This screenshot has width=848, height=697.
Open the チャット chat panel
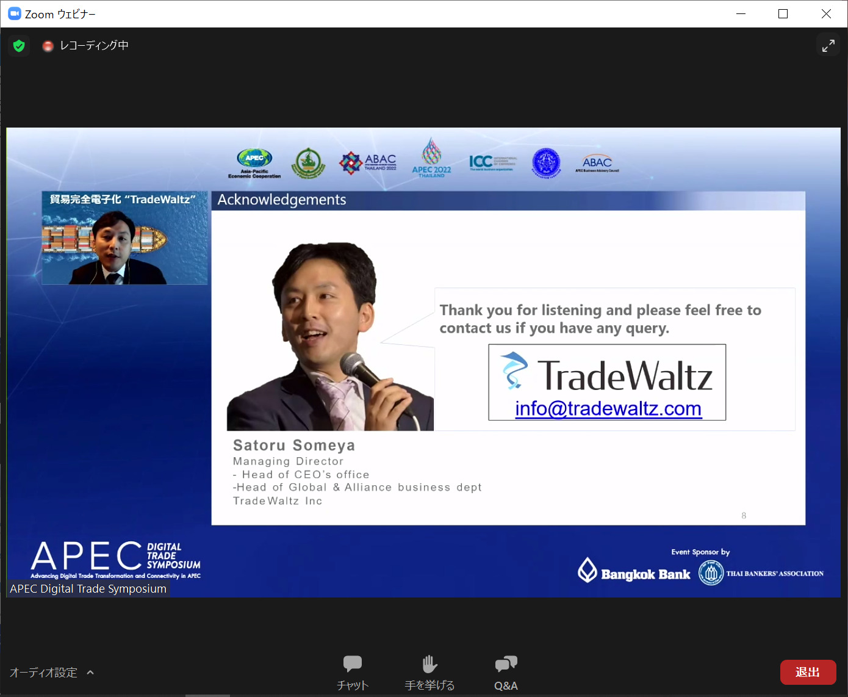[x=353, y=673]
